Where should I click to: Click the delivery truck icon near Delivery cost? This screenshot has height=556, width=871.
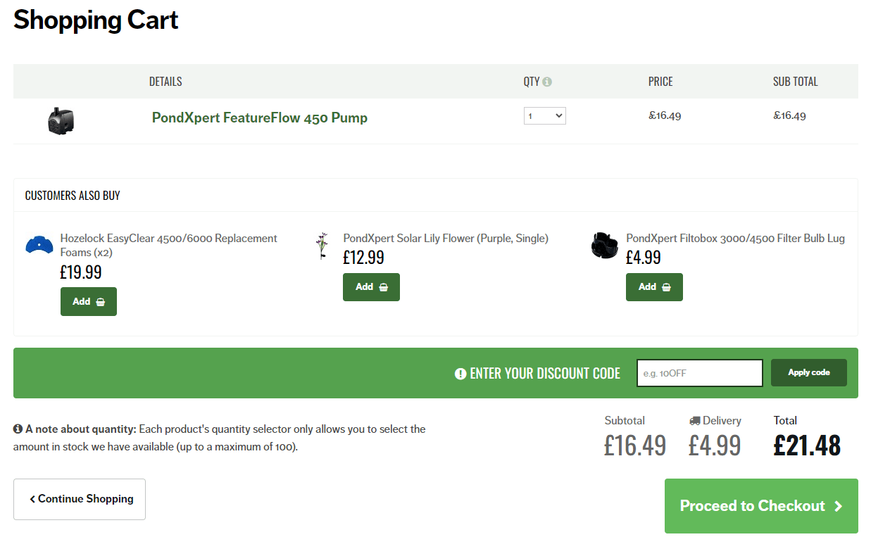(694, 420)
